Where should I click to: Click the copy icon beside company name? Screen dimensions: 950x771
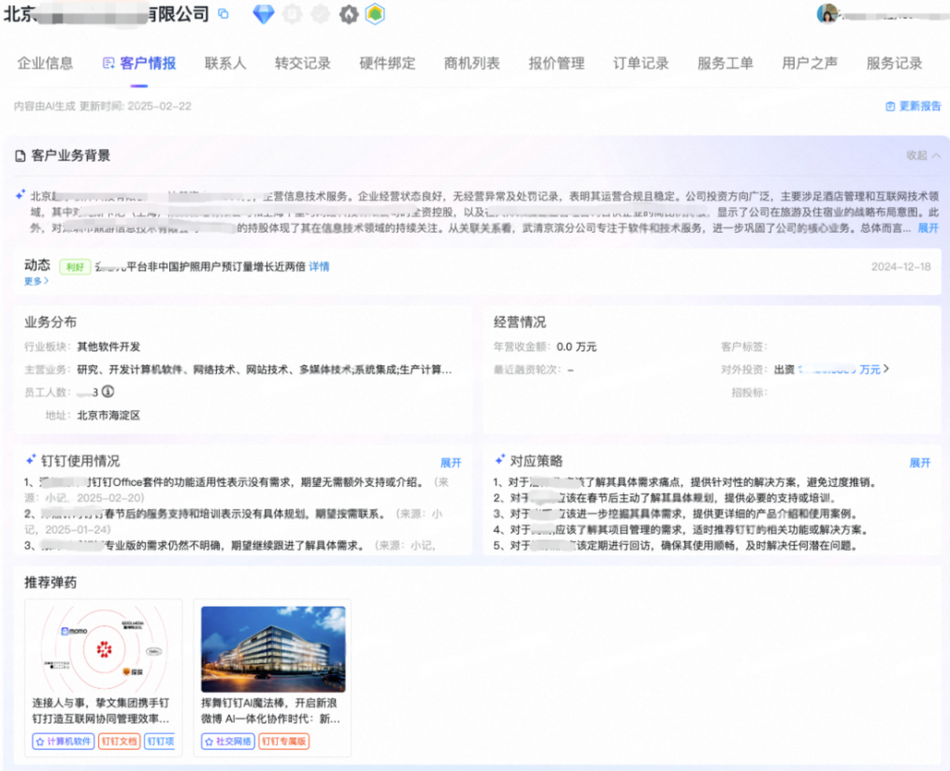click(223, 14)
